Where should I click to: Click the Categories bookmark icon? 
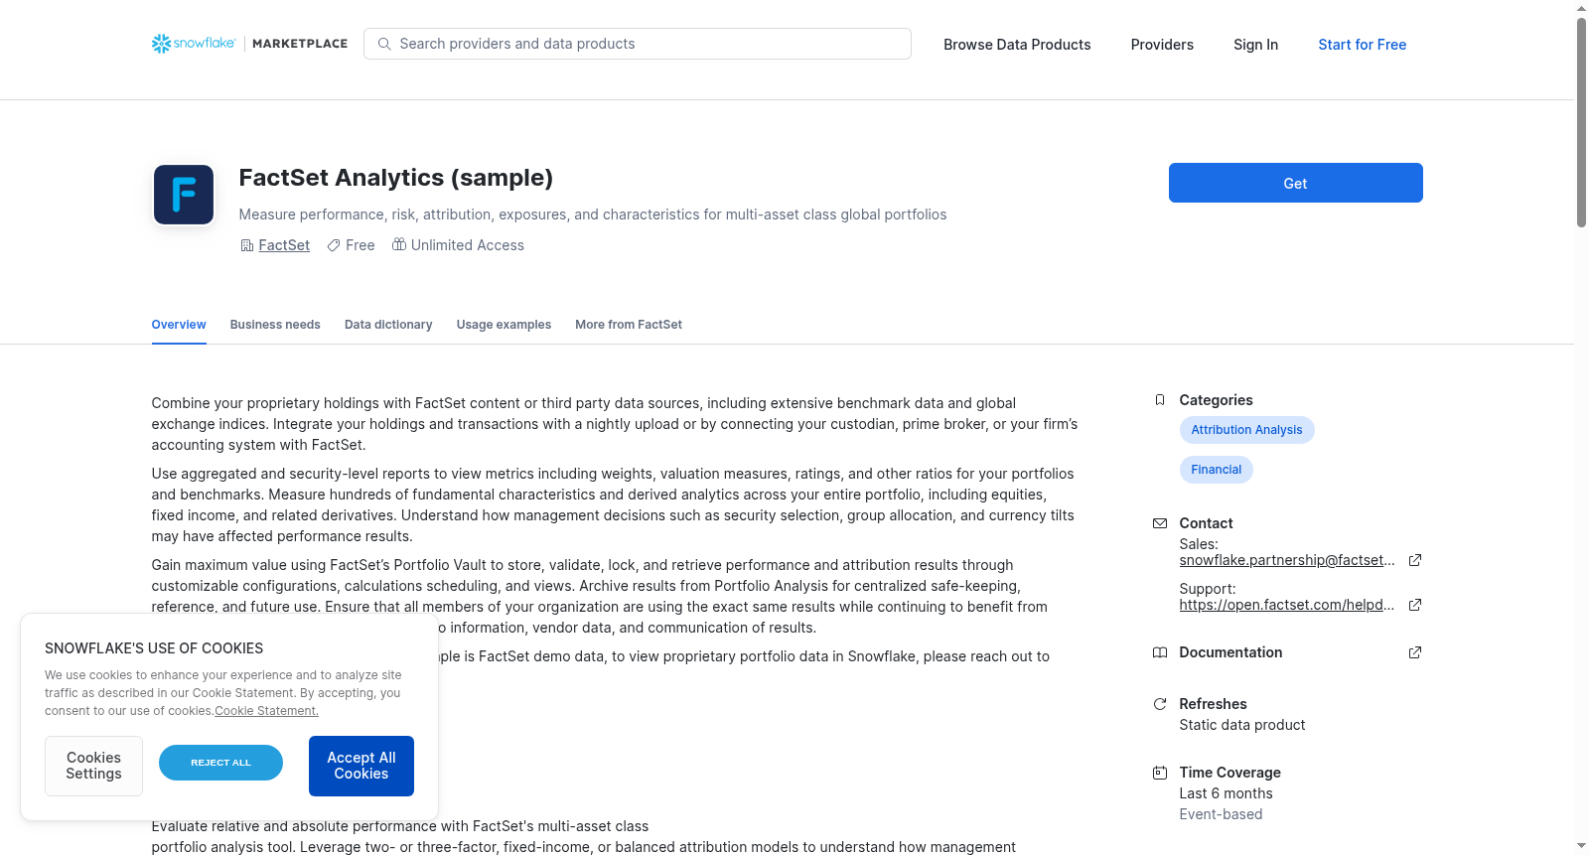pyautogui.click(x=1159, y=400)
